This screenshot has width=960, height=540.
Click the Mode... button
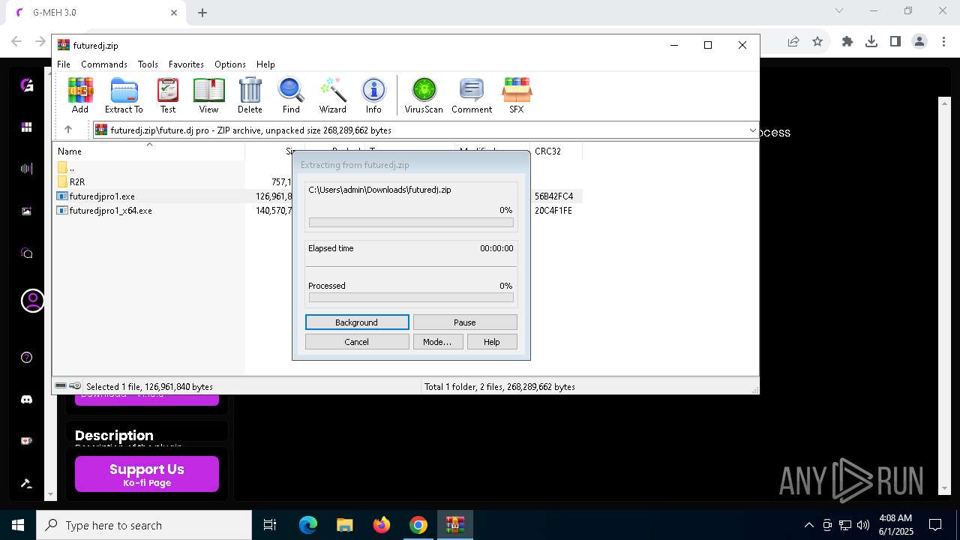pos(437,342)
